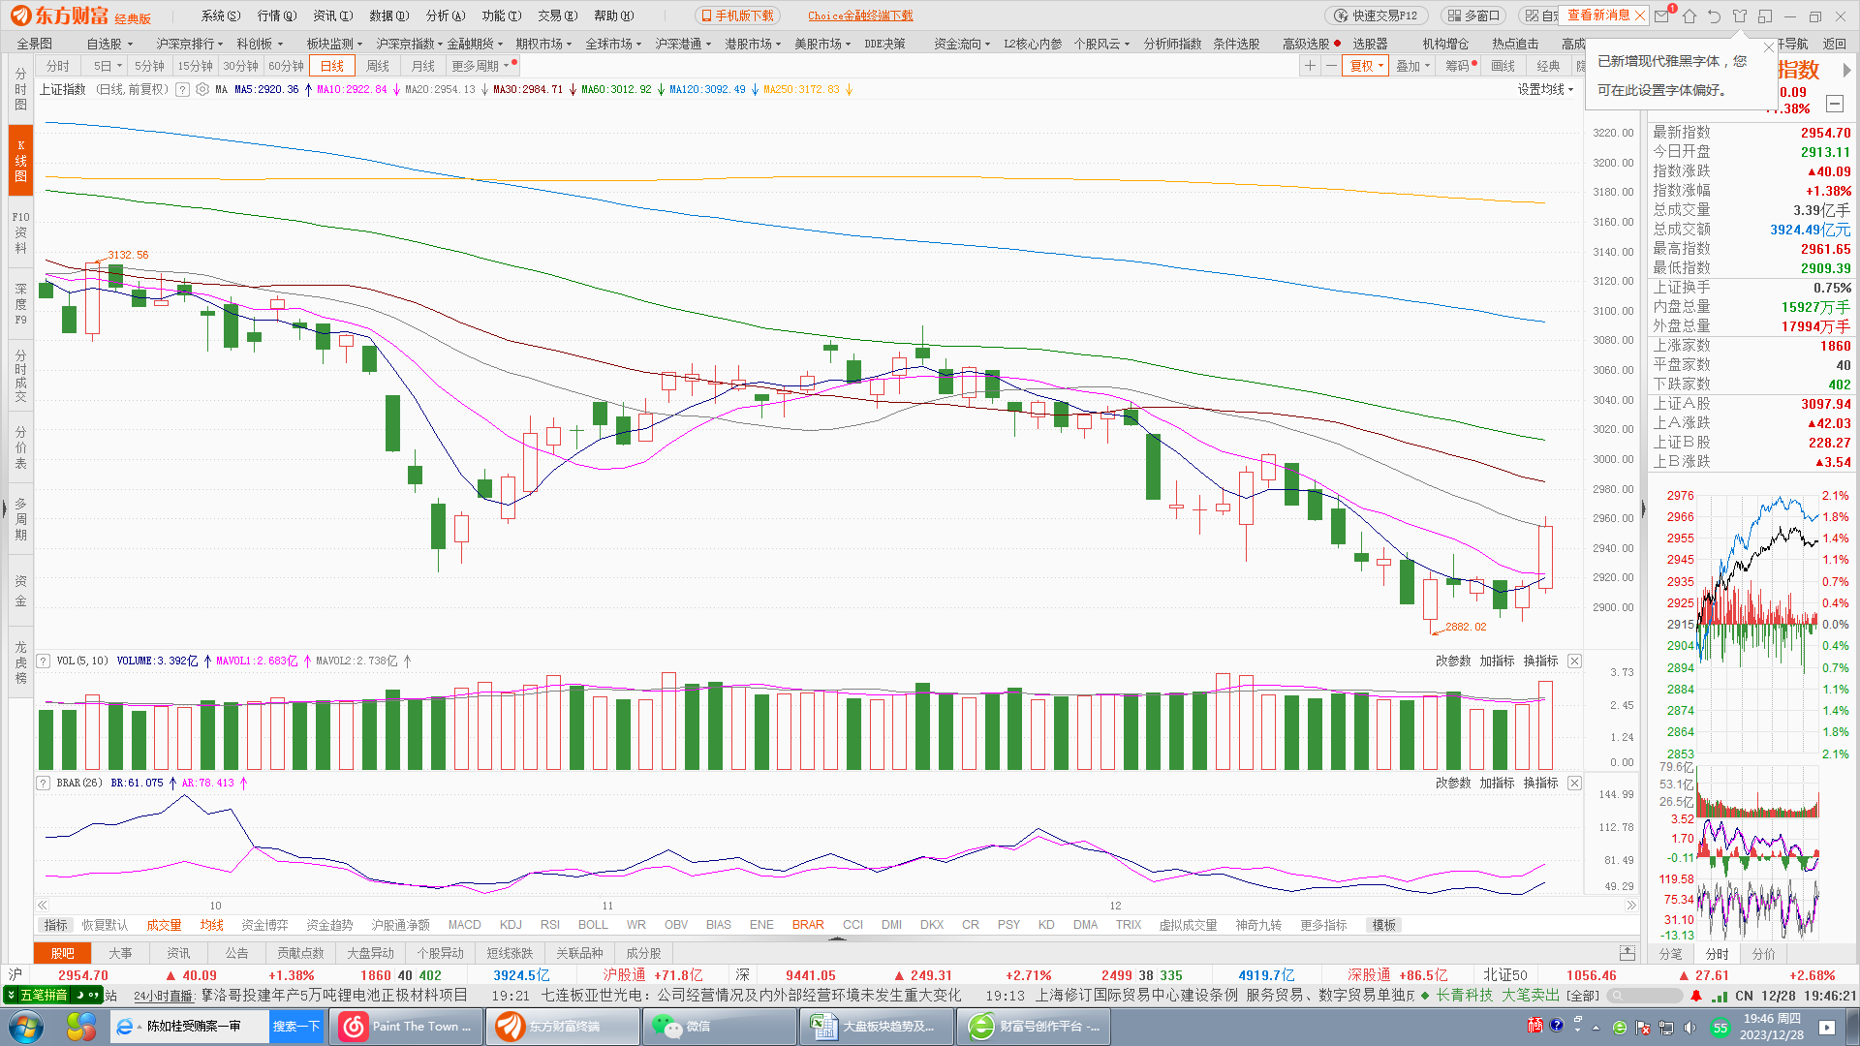Open the 板块监测 dropdown menu
The height and width of the screenshot is (1046, 1860).
pyautogui.click(x=334, y=44)
